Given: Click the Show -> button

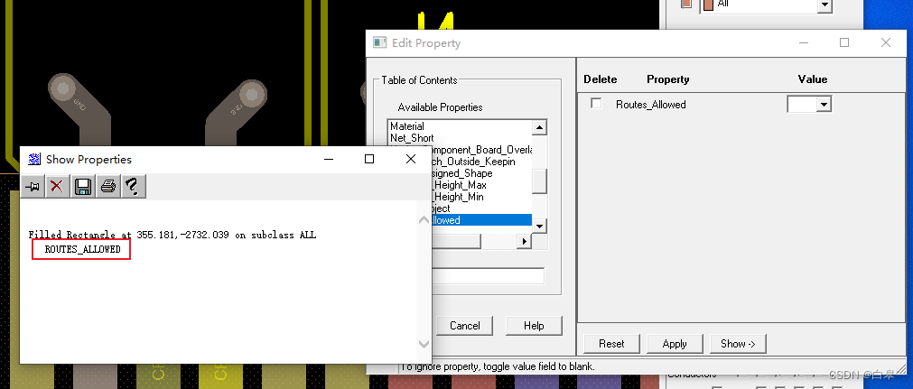Looking at the screenshot, I should click(x=738, y=344).
